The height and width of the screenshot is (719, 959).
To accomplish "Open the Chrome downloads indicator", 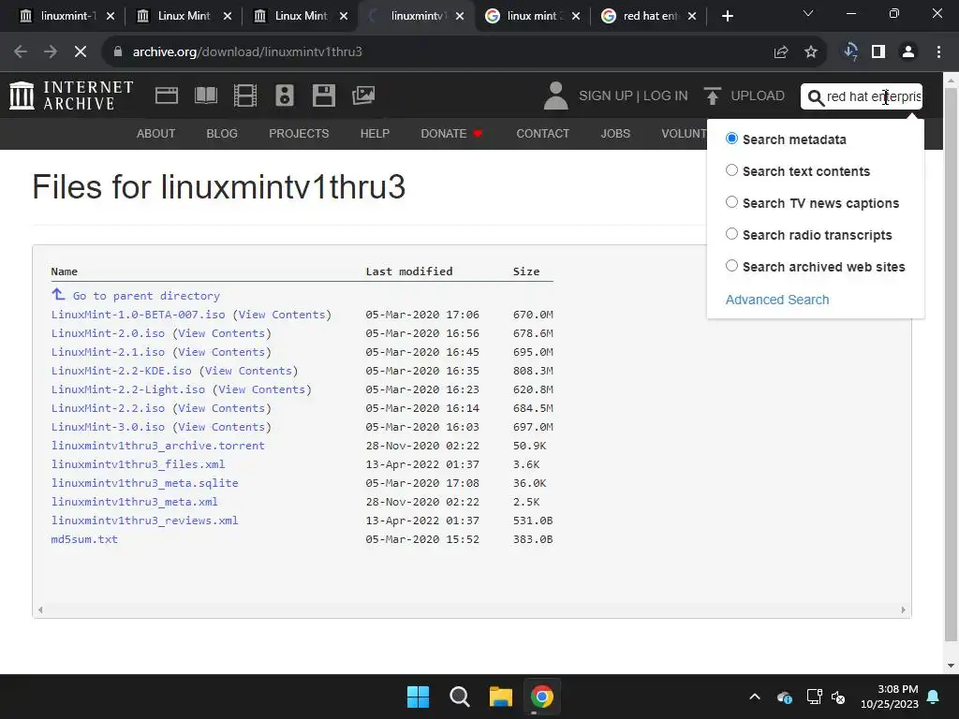I will (850, 52).
